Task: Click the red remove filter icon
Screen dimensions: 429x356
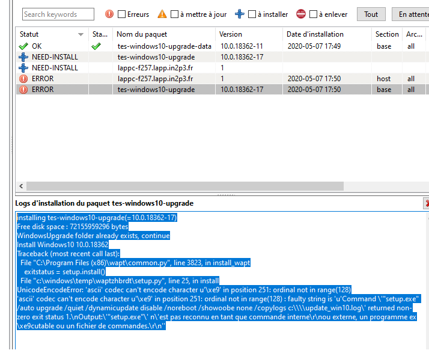Action: (300, 14)
